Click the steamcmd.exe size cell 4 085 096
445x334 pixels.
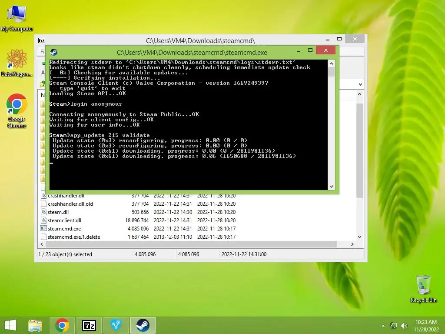pyautogui.click(x=138, y=229)
